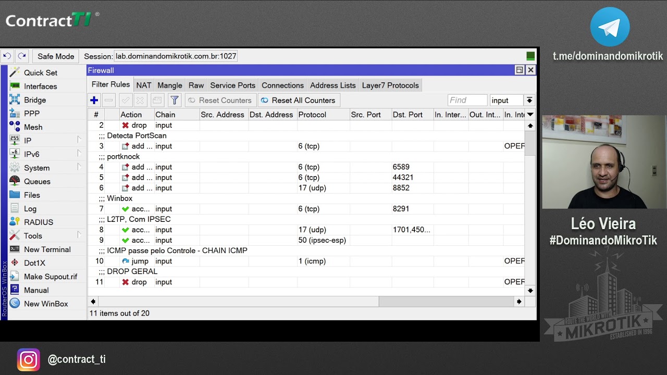The height and width of the screenshot is (375, 667).
Task: Click Reset Counters button
Action: [220, 101]
